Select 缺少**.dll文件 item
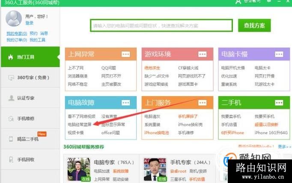 (157, 76)
